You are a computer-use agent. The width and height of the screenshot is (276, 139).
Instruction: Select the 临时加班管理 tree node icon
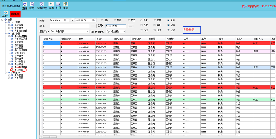tap(12, 50)
